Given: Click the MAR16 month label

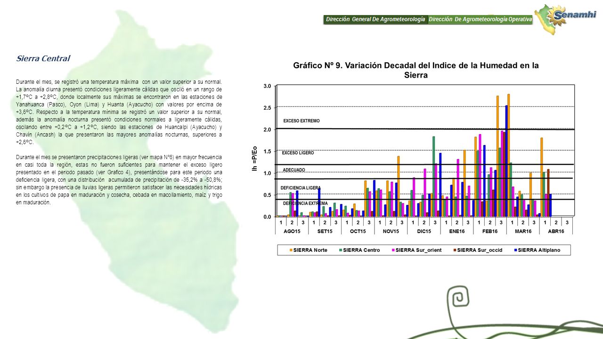Looking at the screenshot, I should point(523,231).
